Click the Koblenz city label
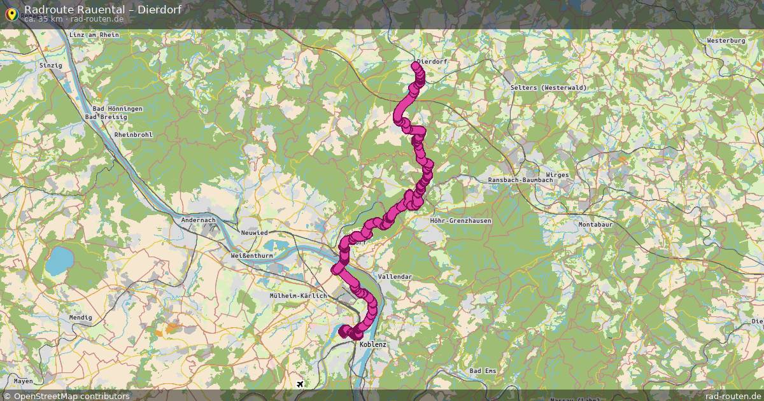This screenshot has height=401, width=764. (x=373, y=344)
